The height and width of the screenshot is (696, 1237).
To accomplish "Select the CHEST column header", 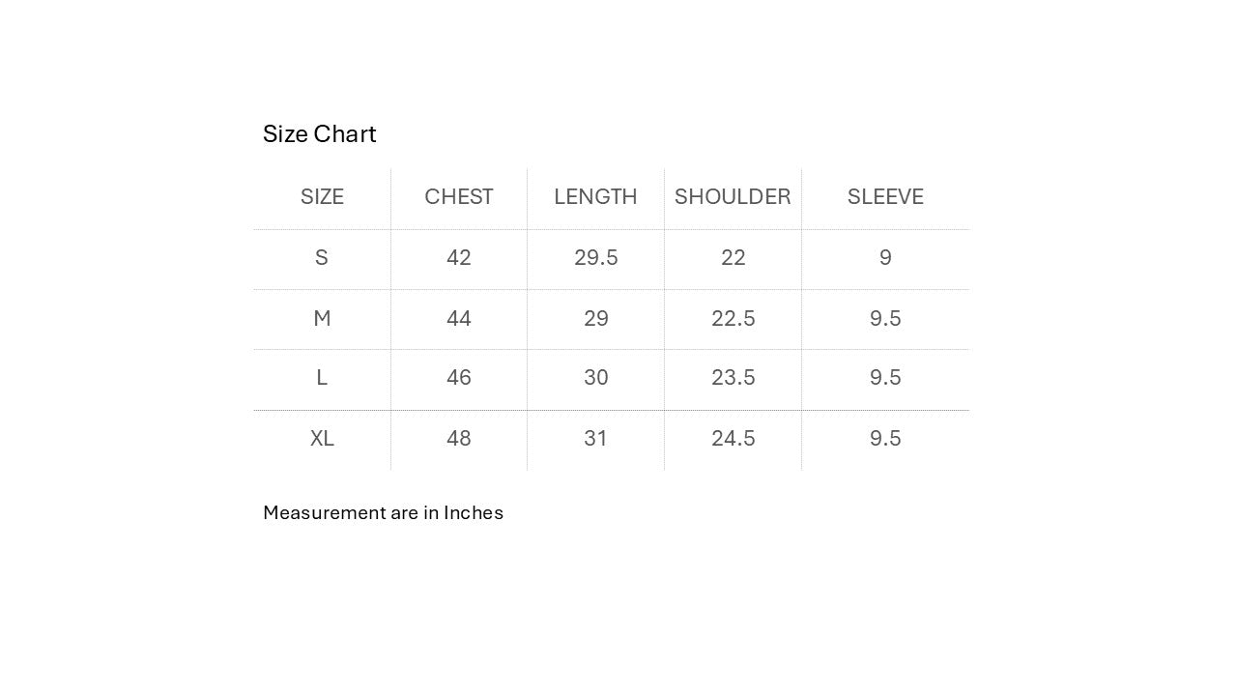I will click(x=459, y=197).
